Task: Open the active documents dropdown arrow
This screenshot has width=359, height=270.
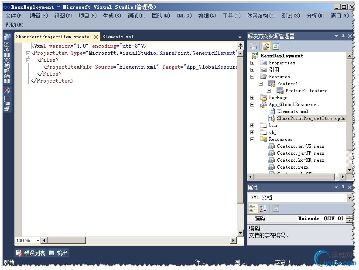Action: click(240, 37)
